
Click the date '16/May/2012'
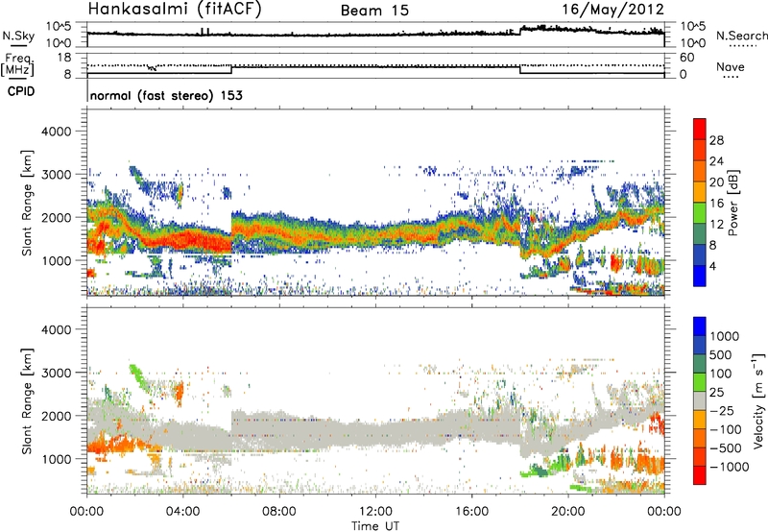tap(612, 10)
